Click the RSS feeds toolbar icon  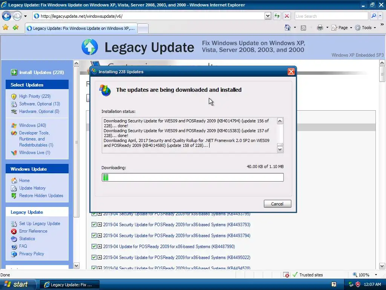click(x=303, y=28)
